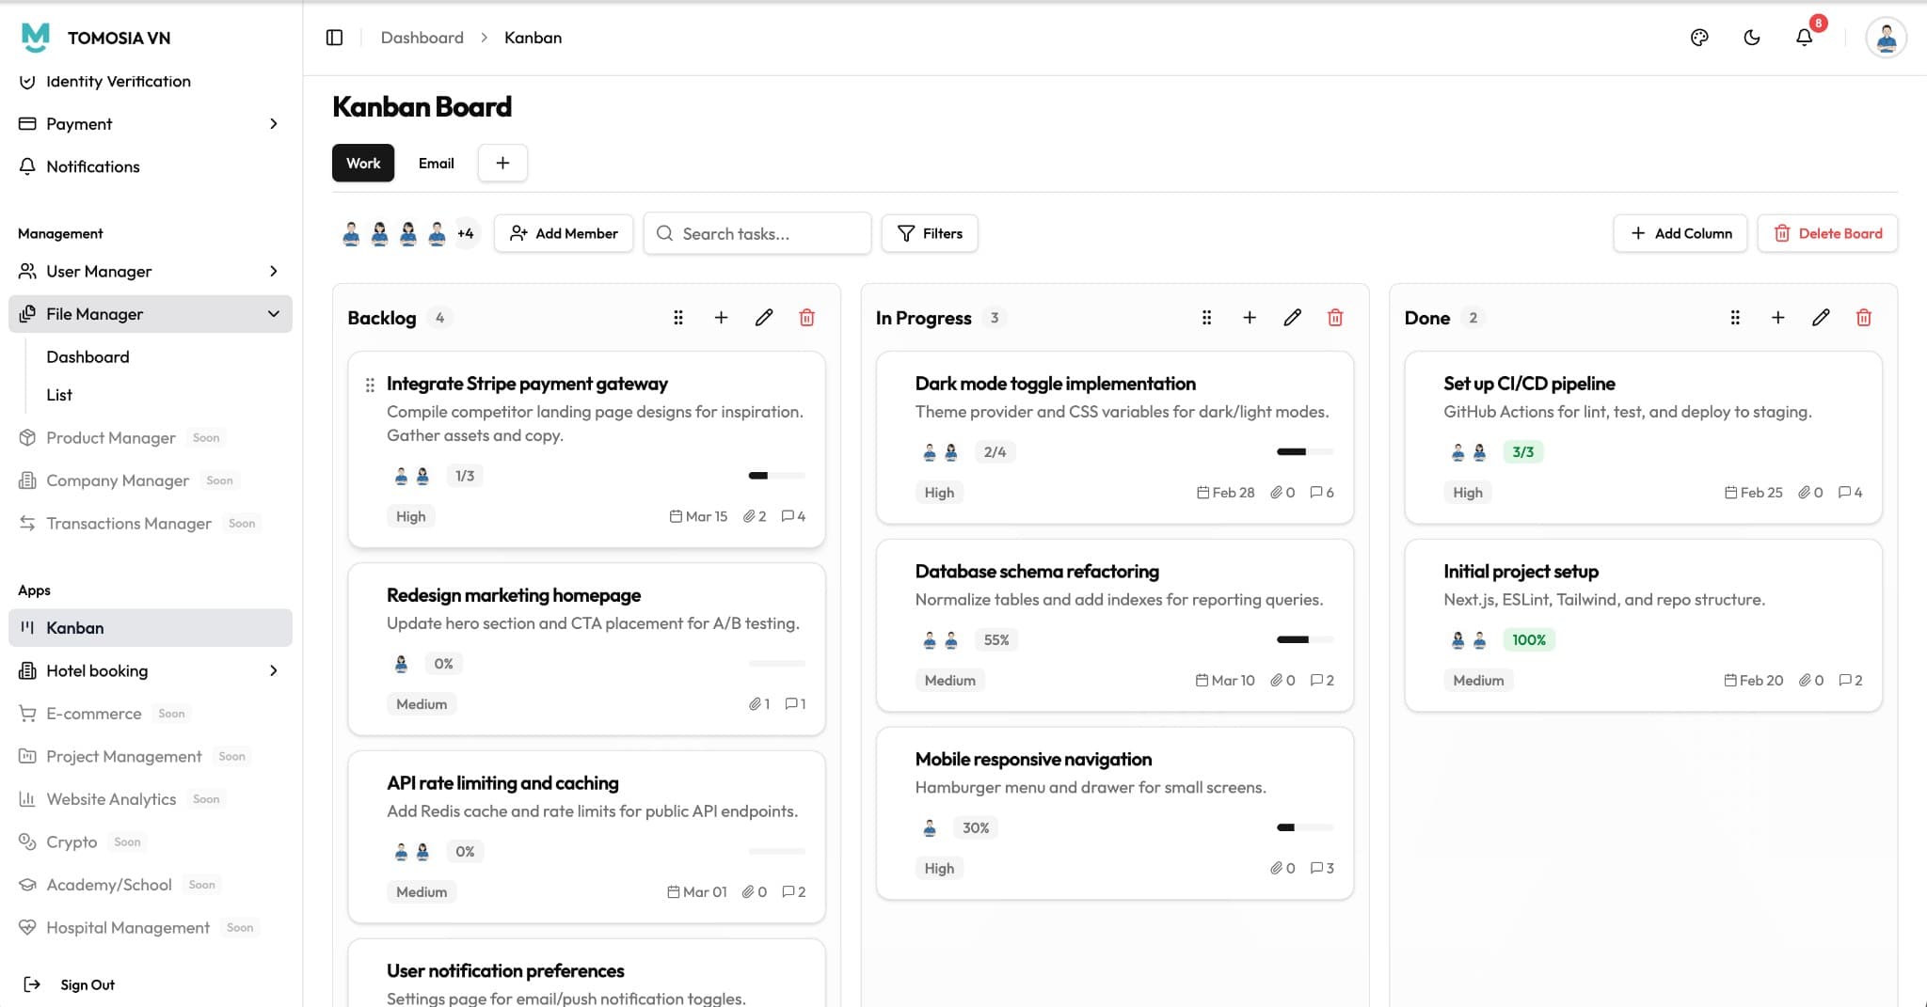Click the In Progress column drag handle

point(1207,318)
